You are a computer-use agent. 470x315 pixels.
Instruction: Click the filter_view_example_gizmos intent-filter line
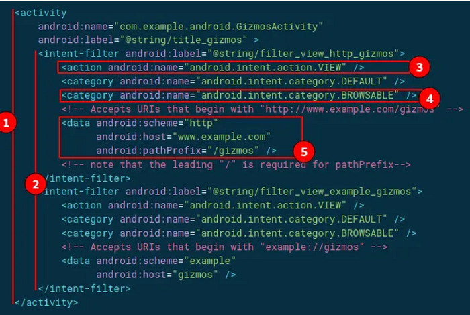click(230, 192)
